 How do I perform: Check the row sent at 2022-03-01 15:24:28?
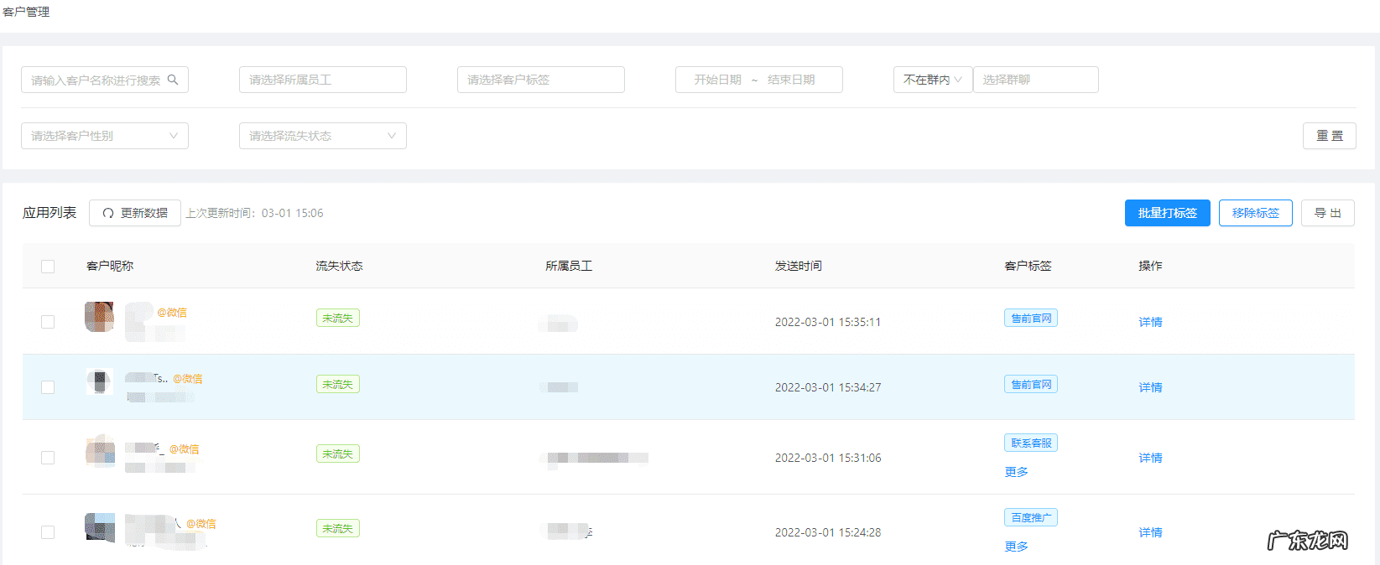pos(48,532)
